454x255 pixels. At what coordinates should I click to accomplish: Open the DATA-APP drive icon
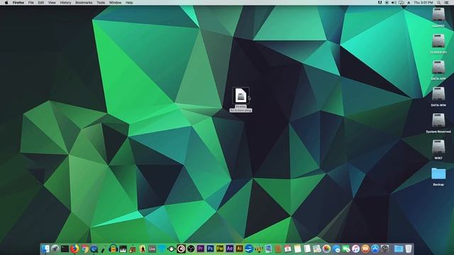(438, 67)
